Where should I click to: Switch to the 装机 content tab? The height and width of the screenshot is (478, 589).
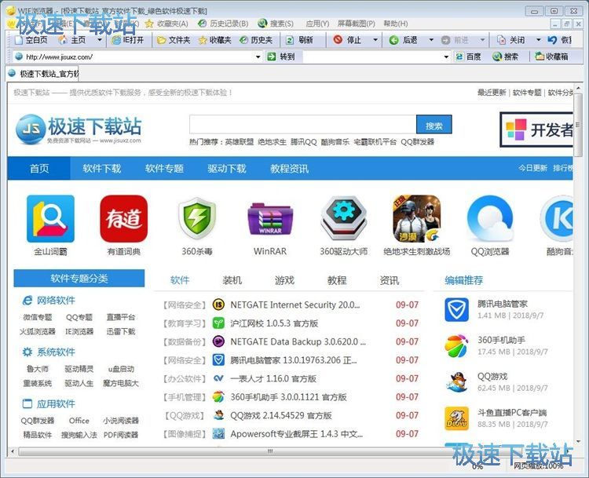pos(232,280)
